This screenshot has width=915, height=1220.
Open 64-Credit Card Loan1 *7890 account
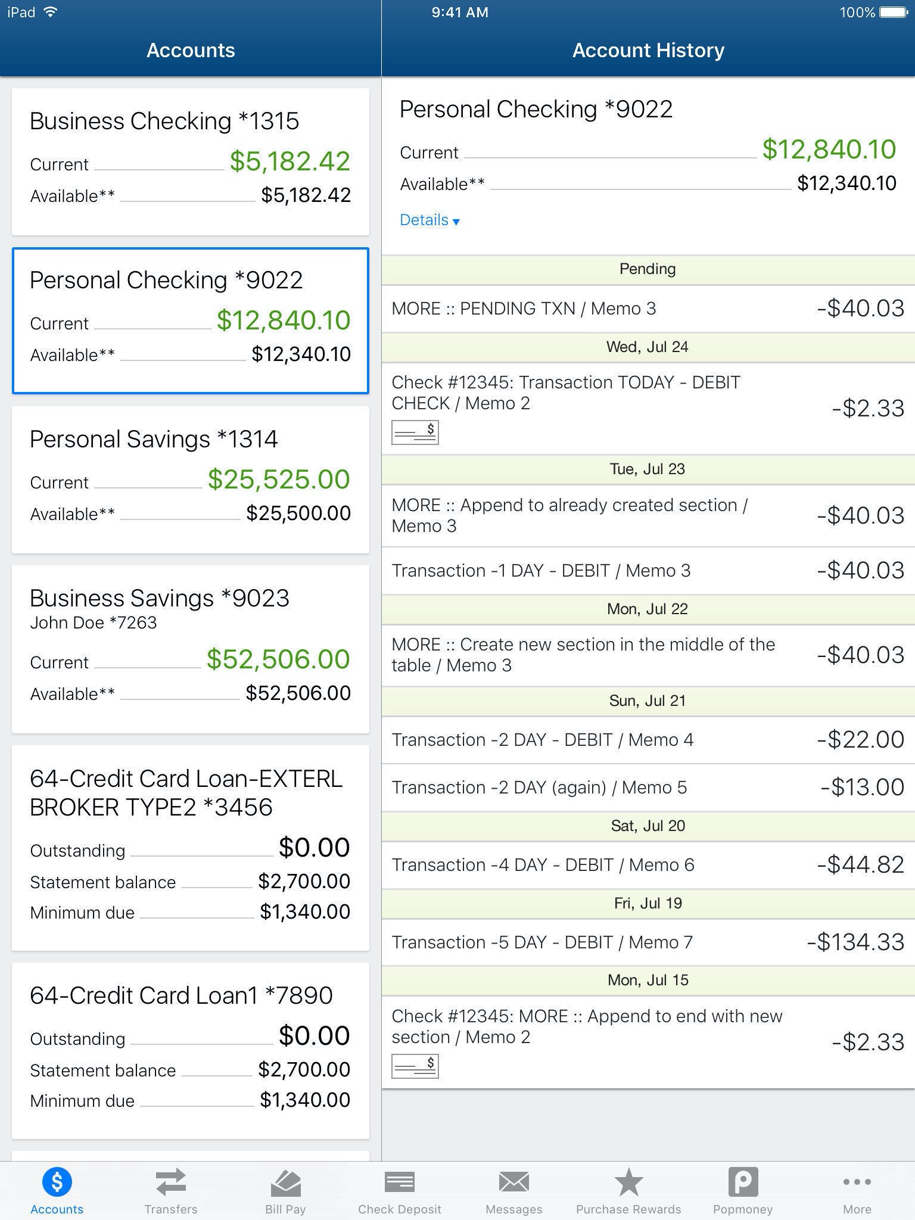(x=191, y=1049)
